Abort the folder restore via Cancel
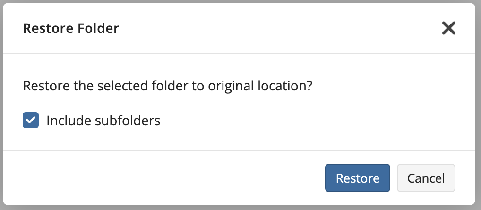Screen dimensions: 481x210 click(x=426, y=178)
